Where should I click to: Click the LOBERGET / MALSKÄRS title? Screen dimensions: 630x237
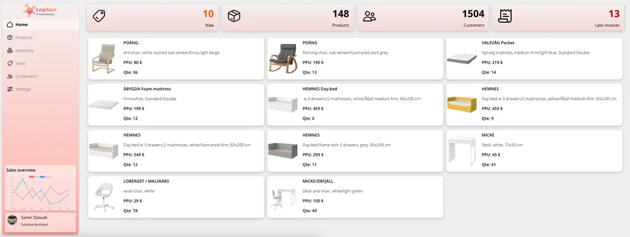(x=146, y=181)
